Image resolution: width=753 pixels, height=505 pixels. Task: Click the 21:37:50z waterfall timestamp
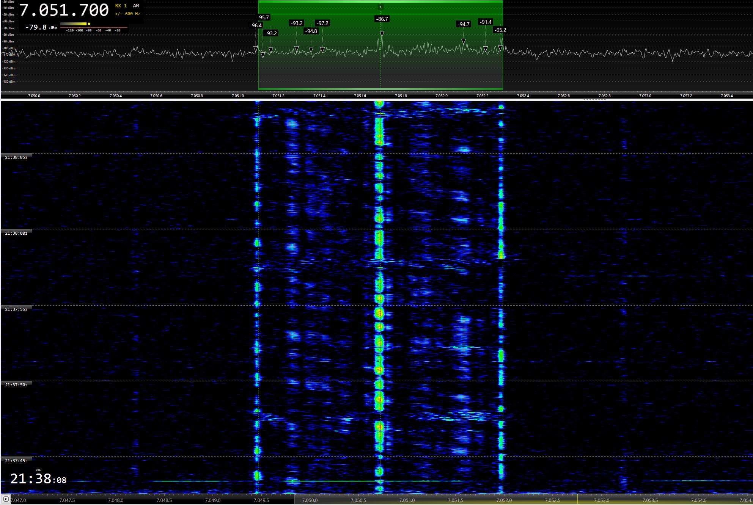tap(16, 385)
